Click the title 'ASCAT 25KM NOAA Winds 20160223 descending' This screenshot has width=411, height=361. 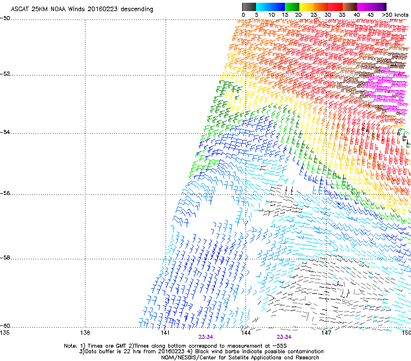click(82, 9)
